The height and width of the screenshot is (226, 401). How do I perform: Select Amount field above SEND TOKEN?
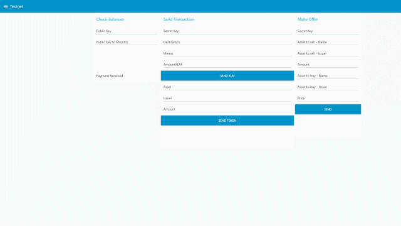(227, 109)
